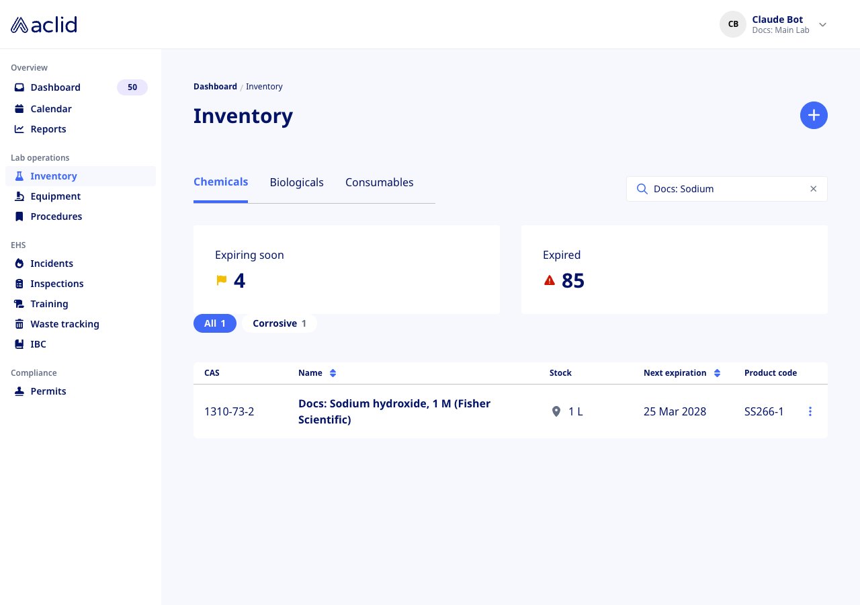Open Reports via its chart icon

(19, 129)
